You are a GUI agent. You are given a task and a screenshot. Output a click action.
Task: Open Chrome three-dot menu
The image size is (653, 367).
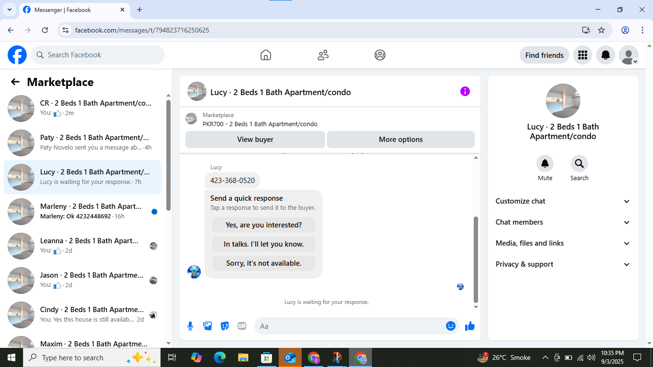click(642, 30)
